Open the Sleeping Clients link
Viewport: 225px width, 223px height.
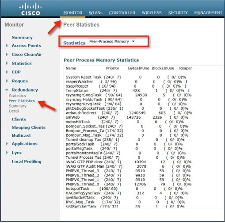pyautogui.click(x=29, y=127)
